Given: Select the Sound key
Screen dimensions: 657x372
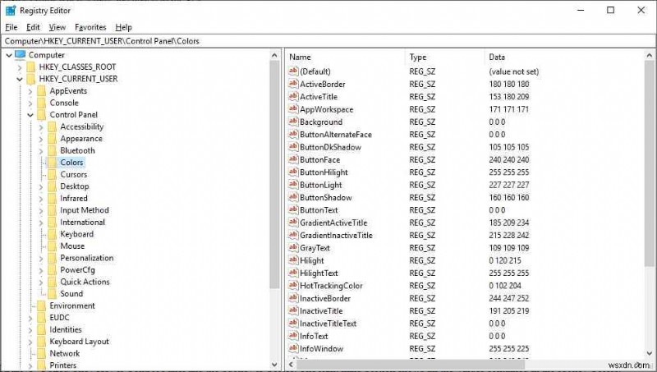Looking at the screenshot, I should (71, 294).
